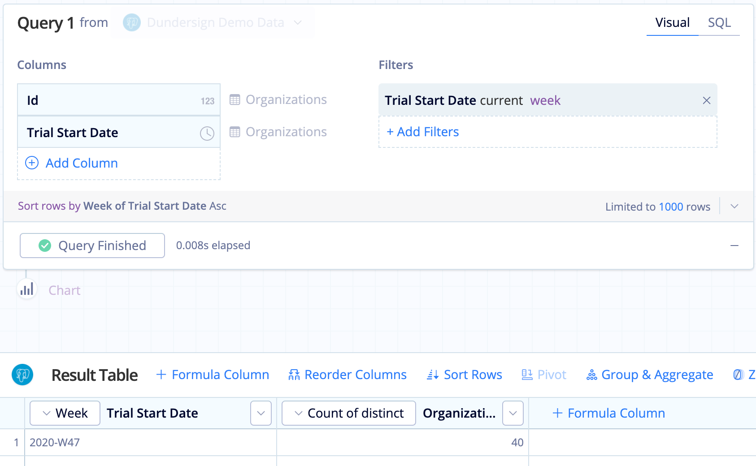Collapse the query panel with the minus icon
The height and width of the screenshot is (466, 756).
click(x=734, y=246)
